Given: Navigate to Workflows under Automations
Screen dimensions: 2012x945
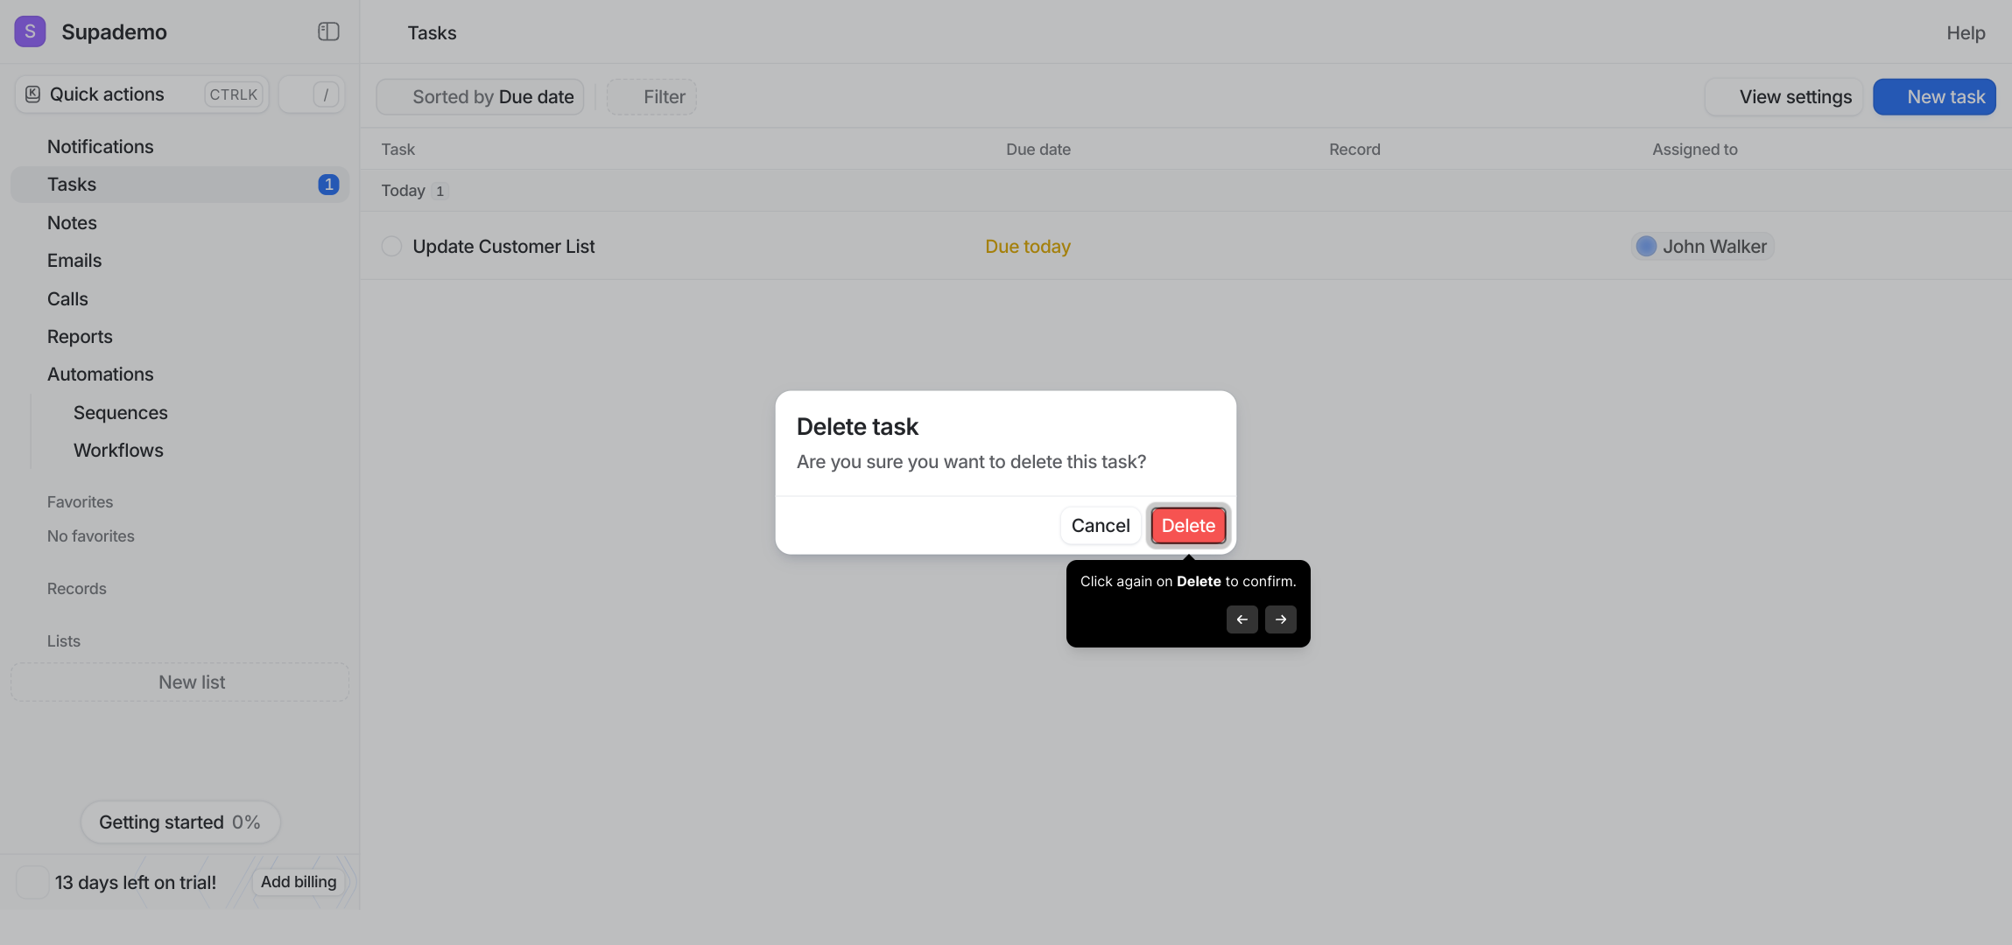Looking at the screenshot, I should click(118, 451).
